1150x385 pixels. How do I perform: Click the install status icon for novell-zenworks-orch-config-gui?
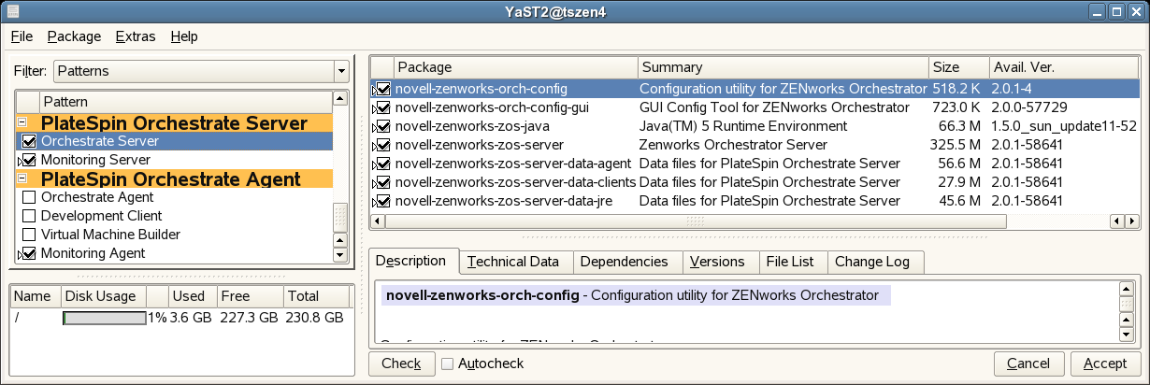click(x=382, y=107)
